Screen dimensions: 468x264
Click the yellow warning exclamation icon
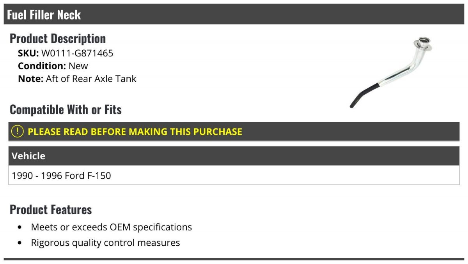coord(18,131)
